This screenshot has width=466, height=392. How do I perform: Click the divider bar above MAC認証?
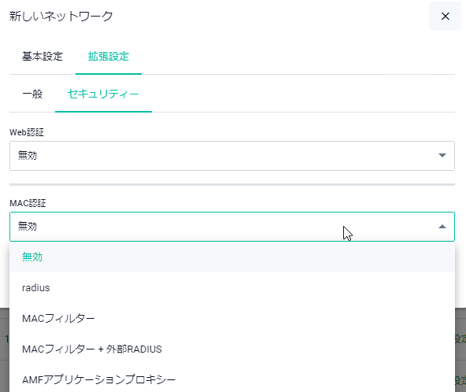232,184
